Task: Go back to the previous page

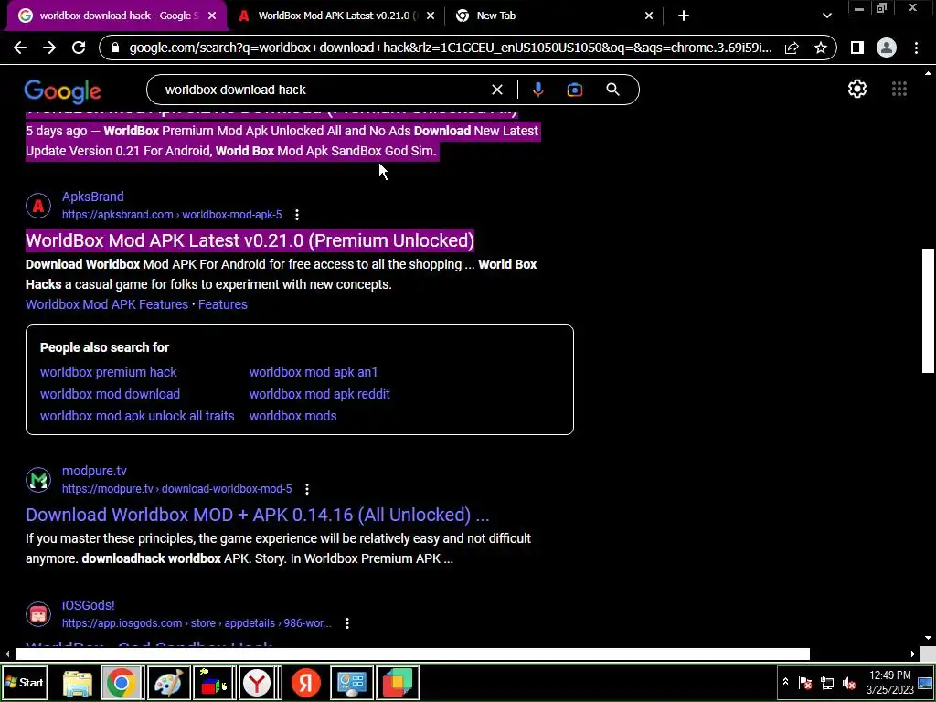Action: (x=20, y=48)
